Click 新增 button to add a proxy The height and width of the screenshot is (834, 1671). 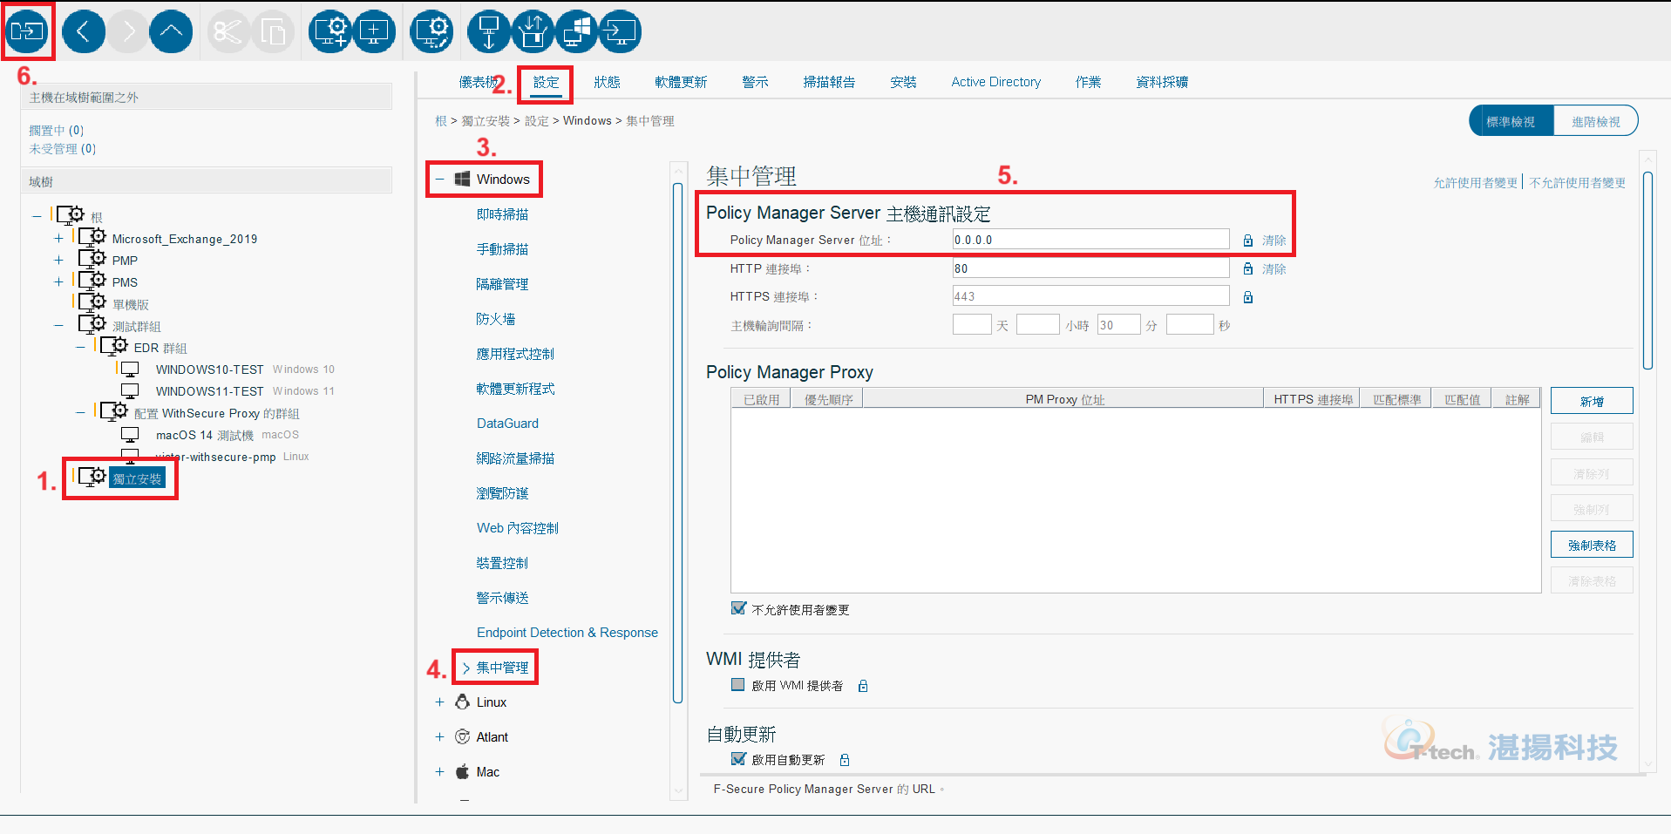click(x=1592, y=401)
